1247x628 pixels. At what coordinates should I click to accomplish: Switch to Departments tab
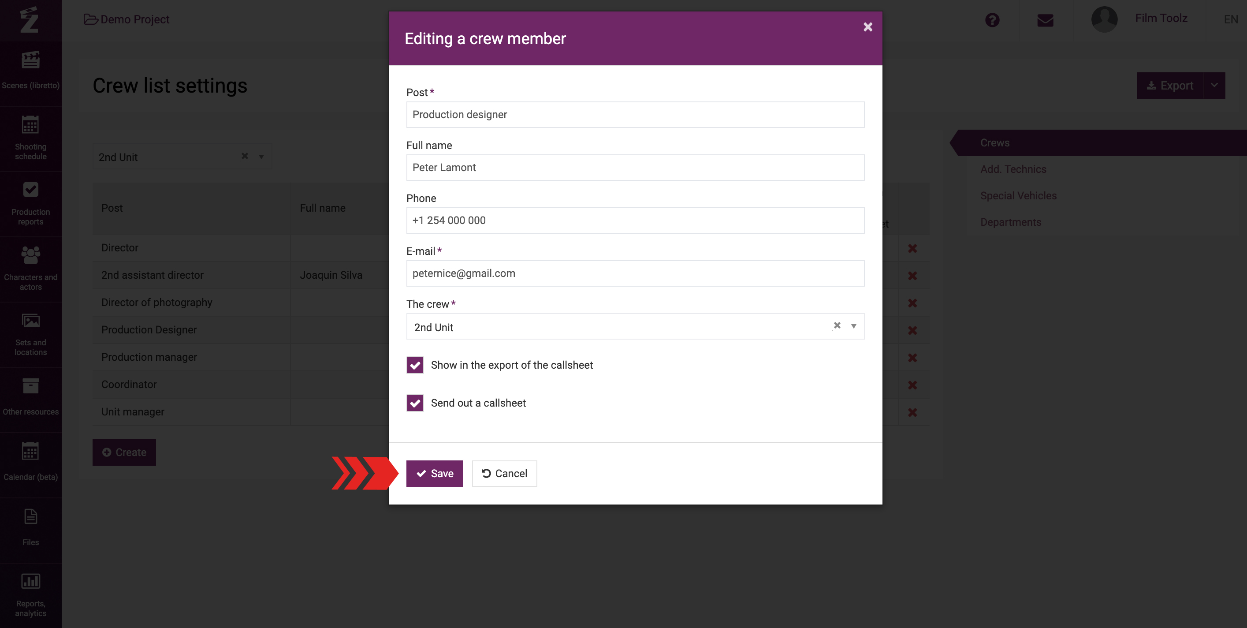click(x=1010, y=222)
